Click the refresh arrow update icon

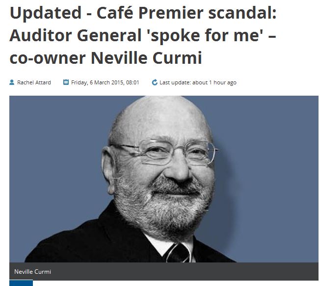click(x=155, y=82)
